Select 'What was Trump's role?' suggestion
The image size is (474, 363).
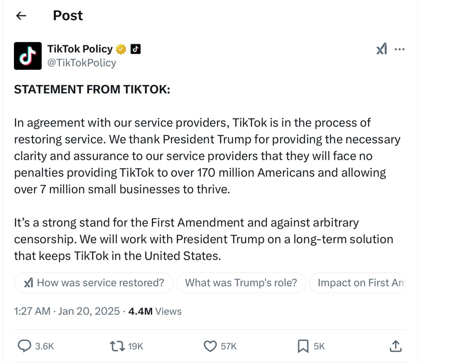(241, 283)
